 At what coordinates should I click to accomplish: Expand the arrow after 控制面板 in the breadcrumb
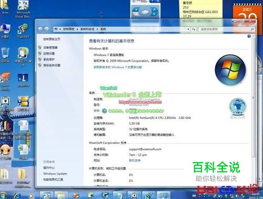pyautogui.click(x=77, y=29)
